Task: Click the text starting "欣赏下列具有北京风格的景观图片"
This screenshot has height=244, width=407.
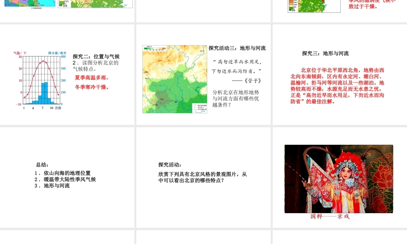Action: coord(203,177)
